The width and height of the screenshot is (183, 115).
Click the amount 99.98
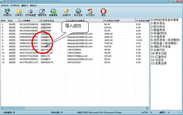click(x=107, y=50)
